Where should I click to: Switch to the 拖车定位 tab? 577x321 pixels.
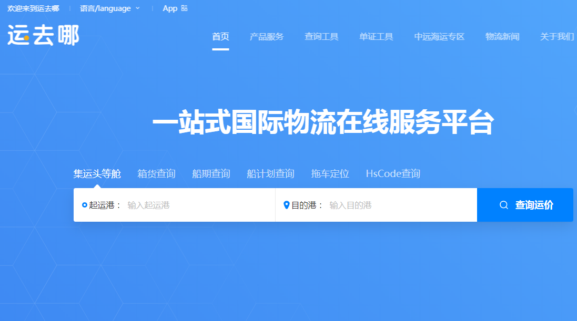pyautogui.click(x=330, y=173)
